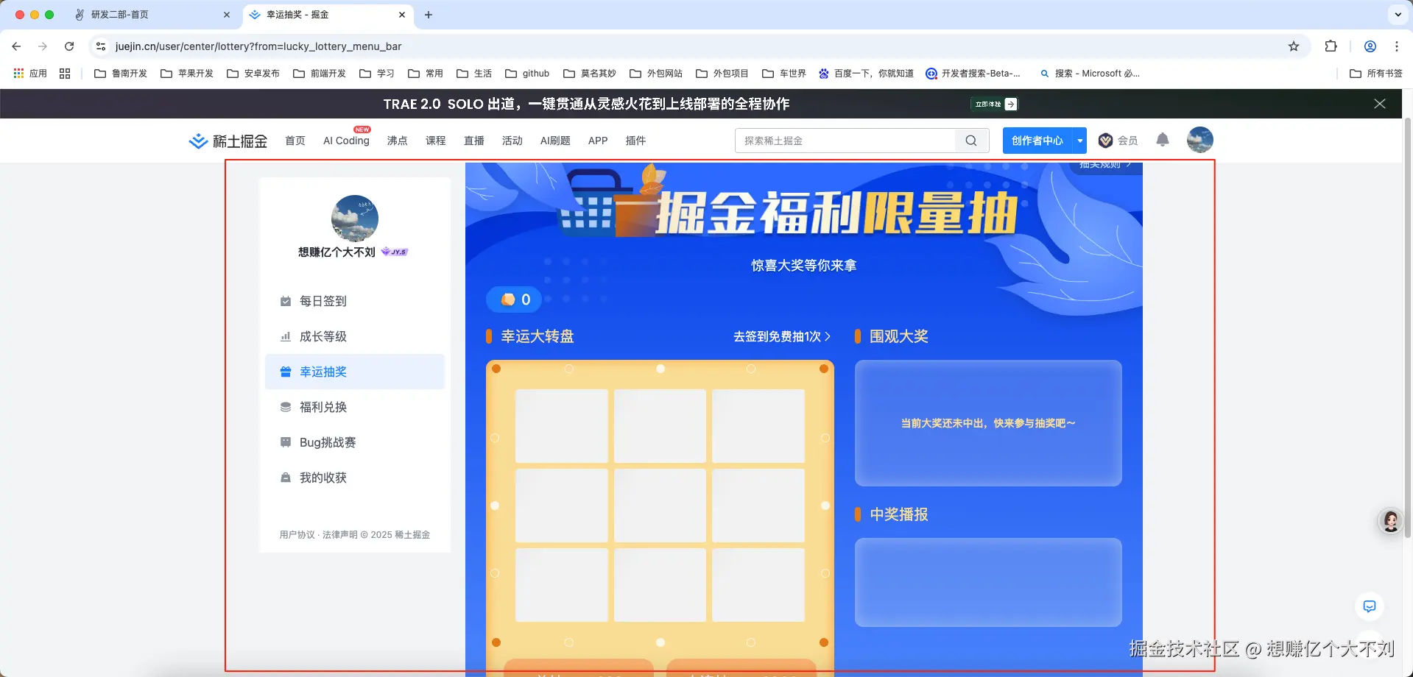Click the search magnifier icon
This screenshot has height=677, width=1413.
(x=970, y=140)
